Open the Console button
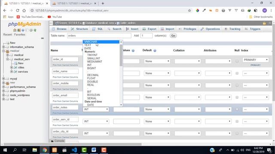This screenshot has width=275, height=154. point(58,141)
